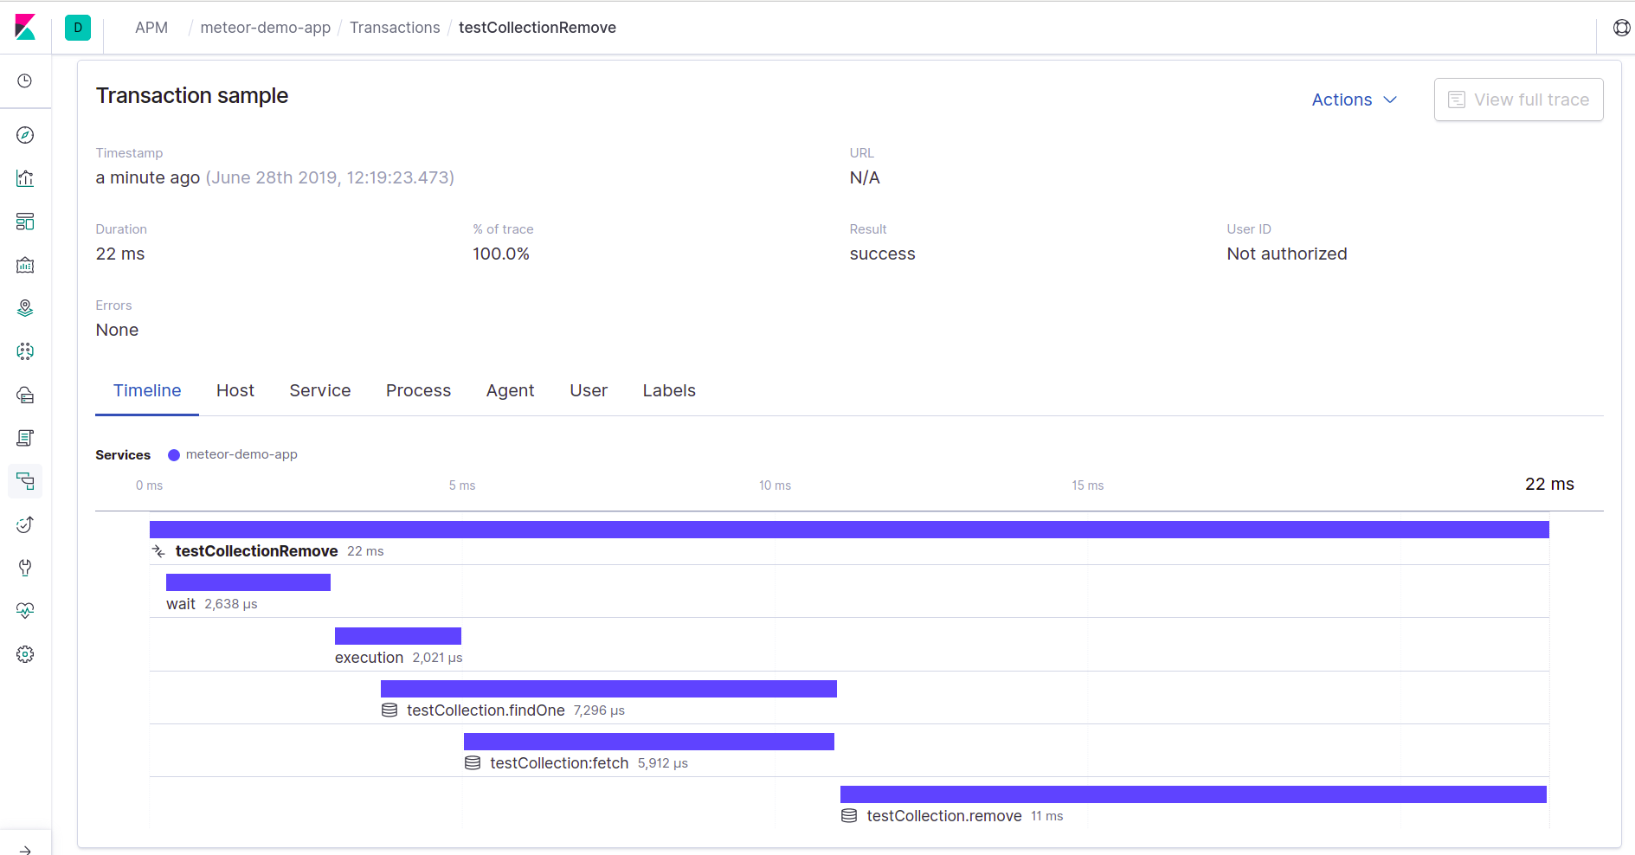Click database icon beside testCollection:fetch
Viewport: 1635px width, 855px height.
click(x=473, y=763)
